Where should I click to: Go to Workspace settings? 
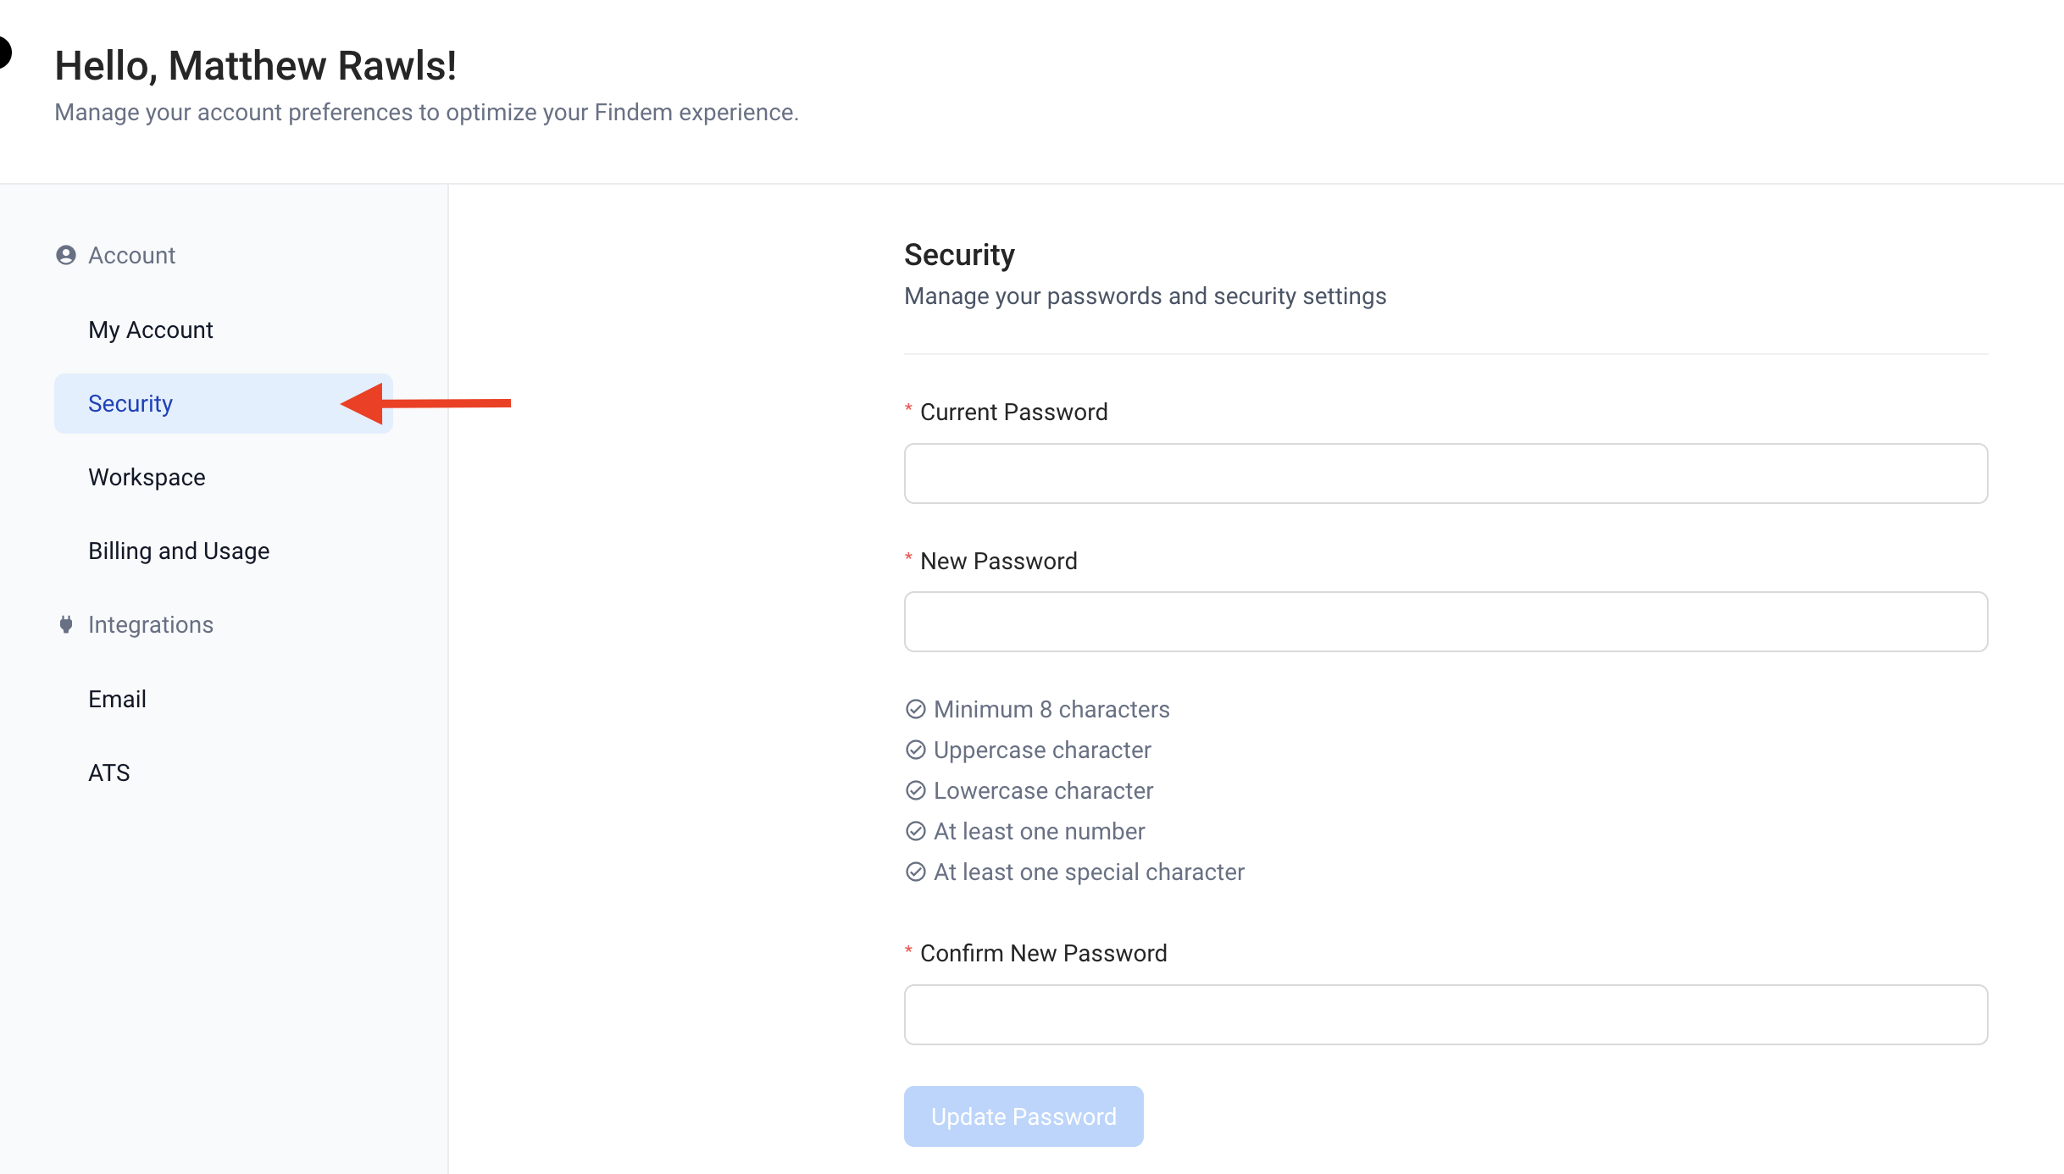coord(147,477)
